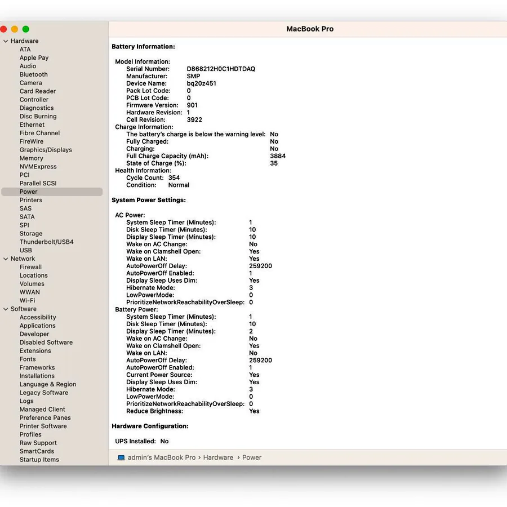Select Thunderbolt/USB4 entry
507x507 pixels.
click(x=47, y=242)
